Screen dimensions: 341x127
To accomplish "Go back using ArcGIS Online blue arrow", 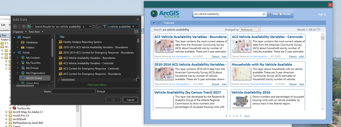I will [154, 22].
